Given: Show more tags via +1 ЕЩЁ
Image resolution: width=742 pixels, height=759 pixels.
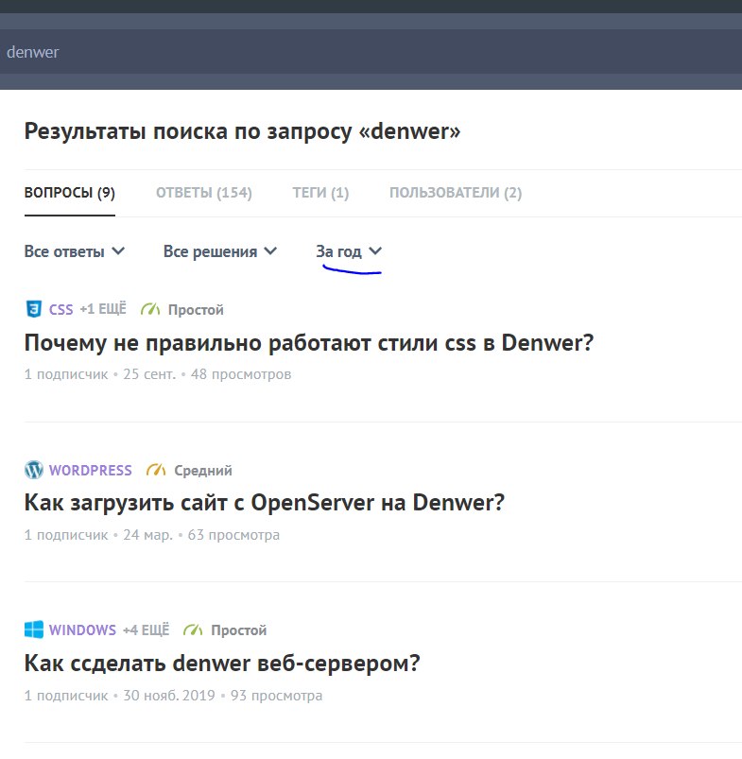Looking at the screenshot, I should 103,309.
